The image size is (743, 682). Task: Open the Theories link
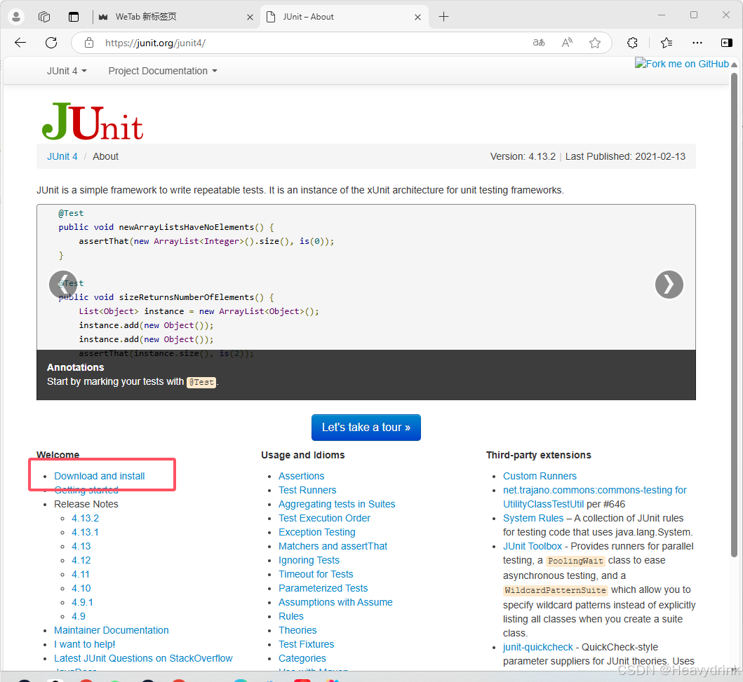297,630
